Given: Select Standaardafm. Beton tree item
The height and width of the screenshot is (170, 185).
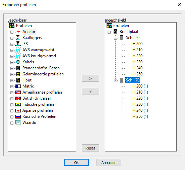Looking at the screenshot, I should pos(41,68).
